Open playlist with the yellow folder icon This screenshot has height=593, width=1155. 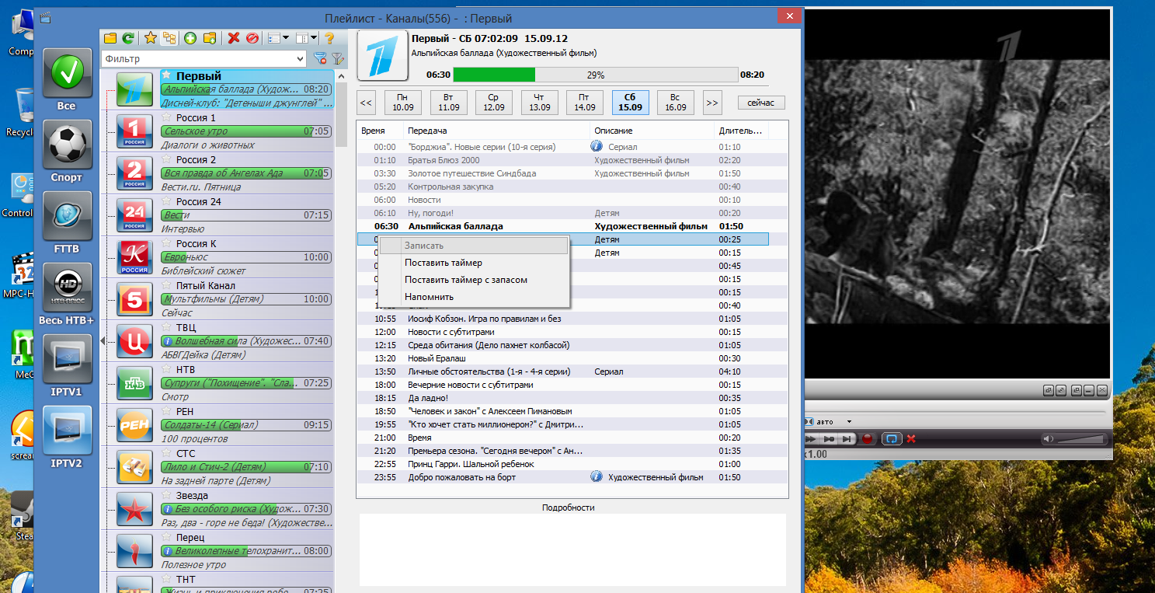pos(110,37)
